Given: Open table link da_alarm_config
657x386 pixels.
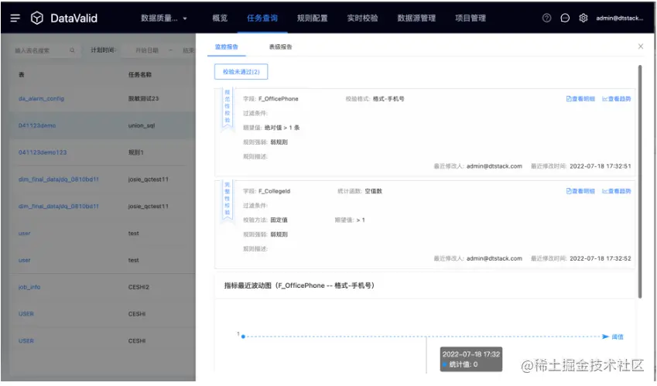Looking at the screenshot, I should [x=41, y=98].
